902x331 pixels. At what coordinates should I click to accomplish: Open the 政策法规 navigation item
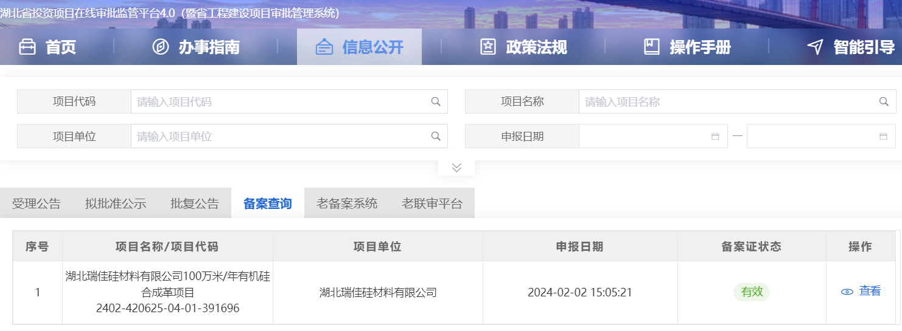pyautogui.click(x=523, y=47)
